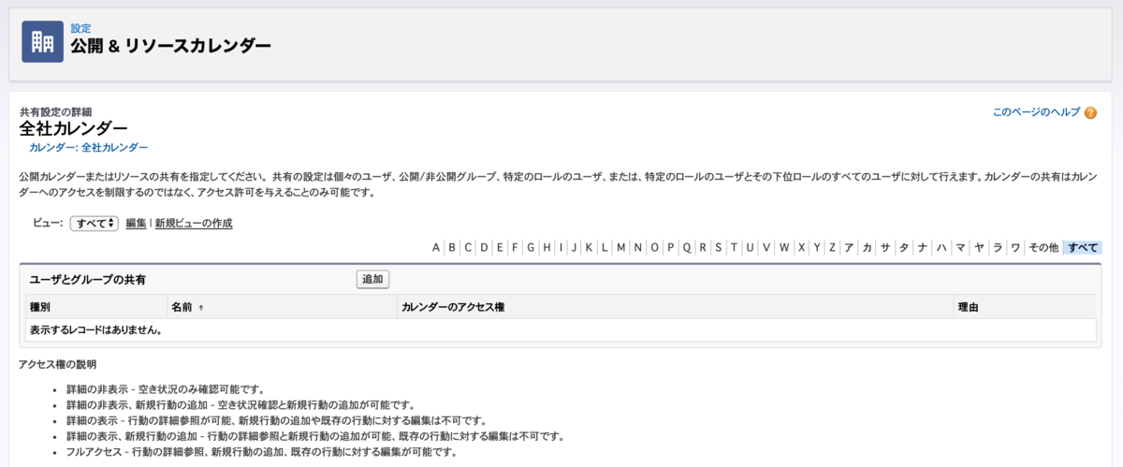This screenshot has width=1123, height=467.
Task: Click the アクセス権の説明 heading
Action: [x=58, y=364]
